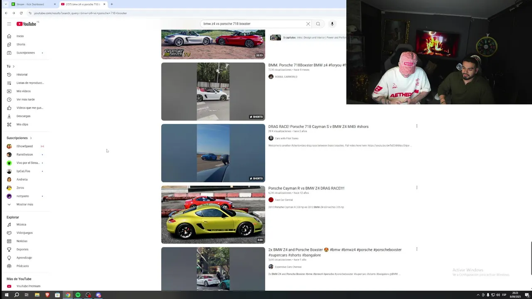Open Fast Car Central channel
This screenshot has height=299, width=532.
[283, 200]
